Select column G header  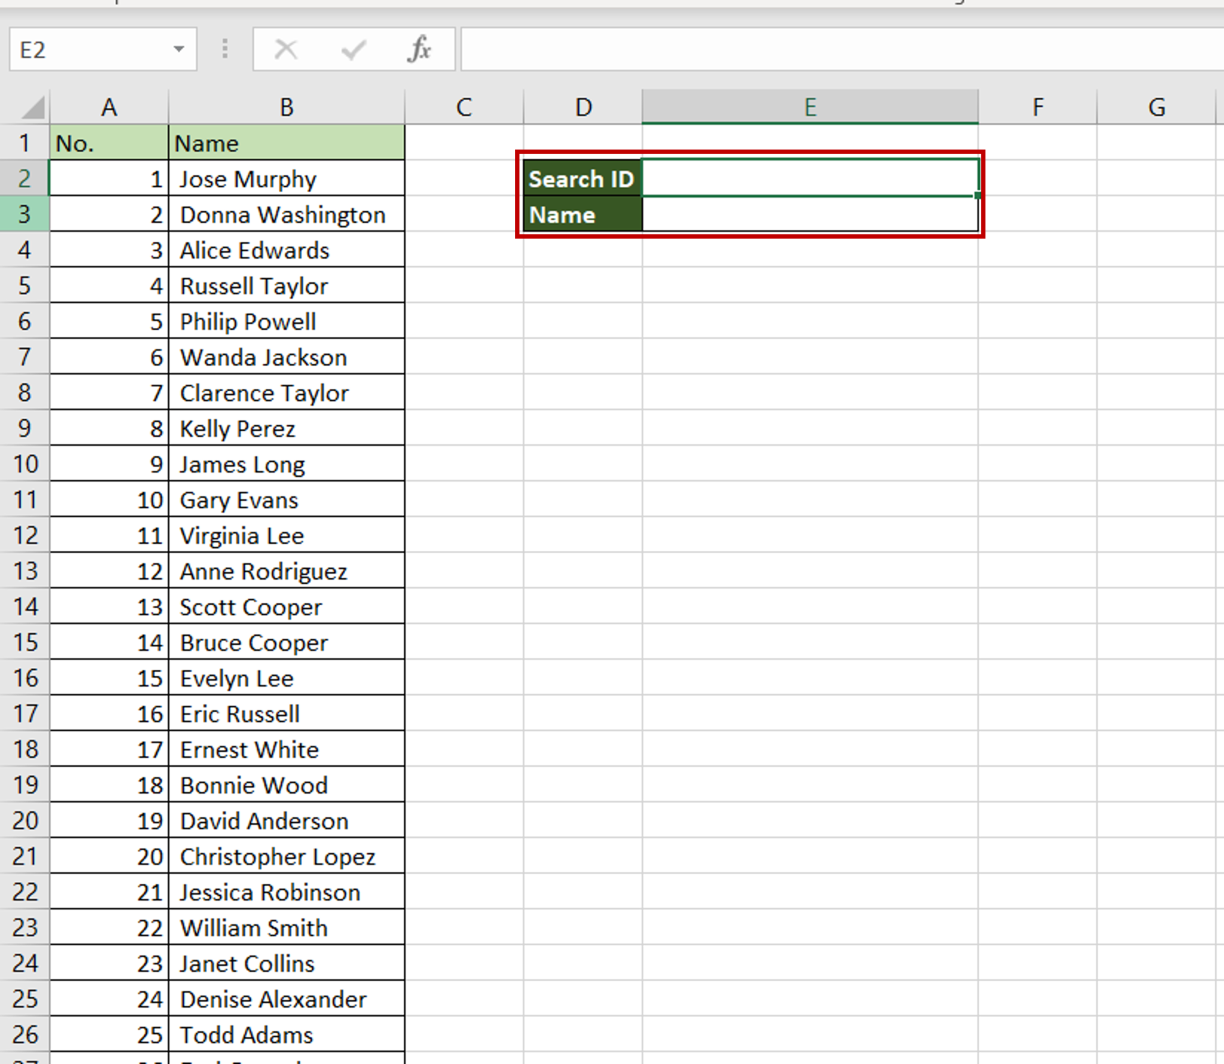[1158, 108]
